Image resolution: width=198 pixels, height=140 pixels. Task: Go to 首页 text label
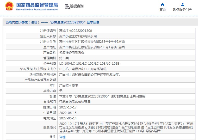[x=163, y=10]
